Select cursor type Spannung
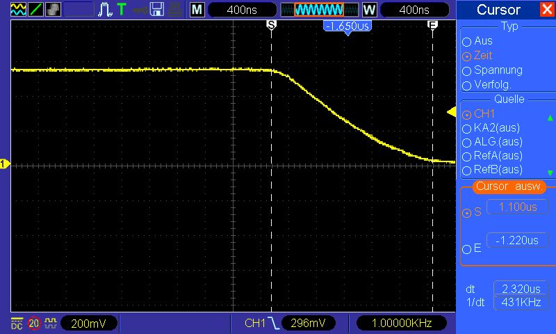This screenshot has width=556, height=334. 492,70
